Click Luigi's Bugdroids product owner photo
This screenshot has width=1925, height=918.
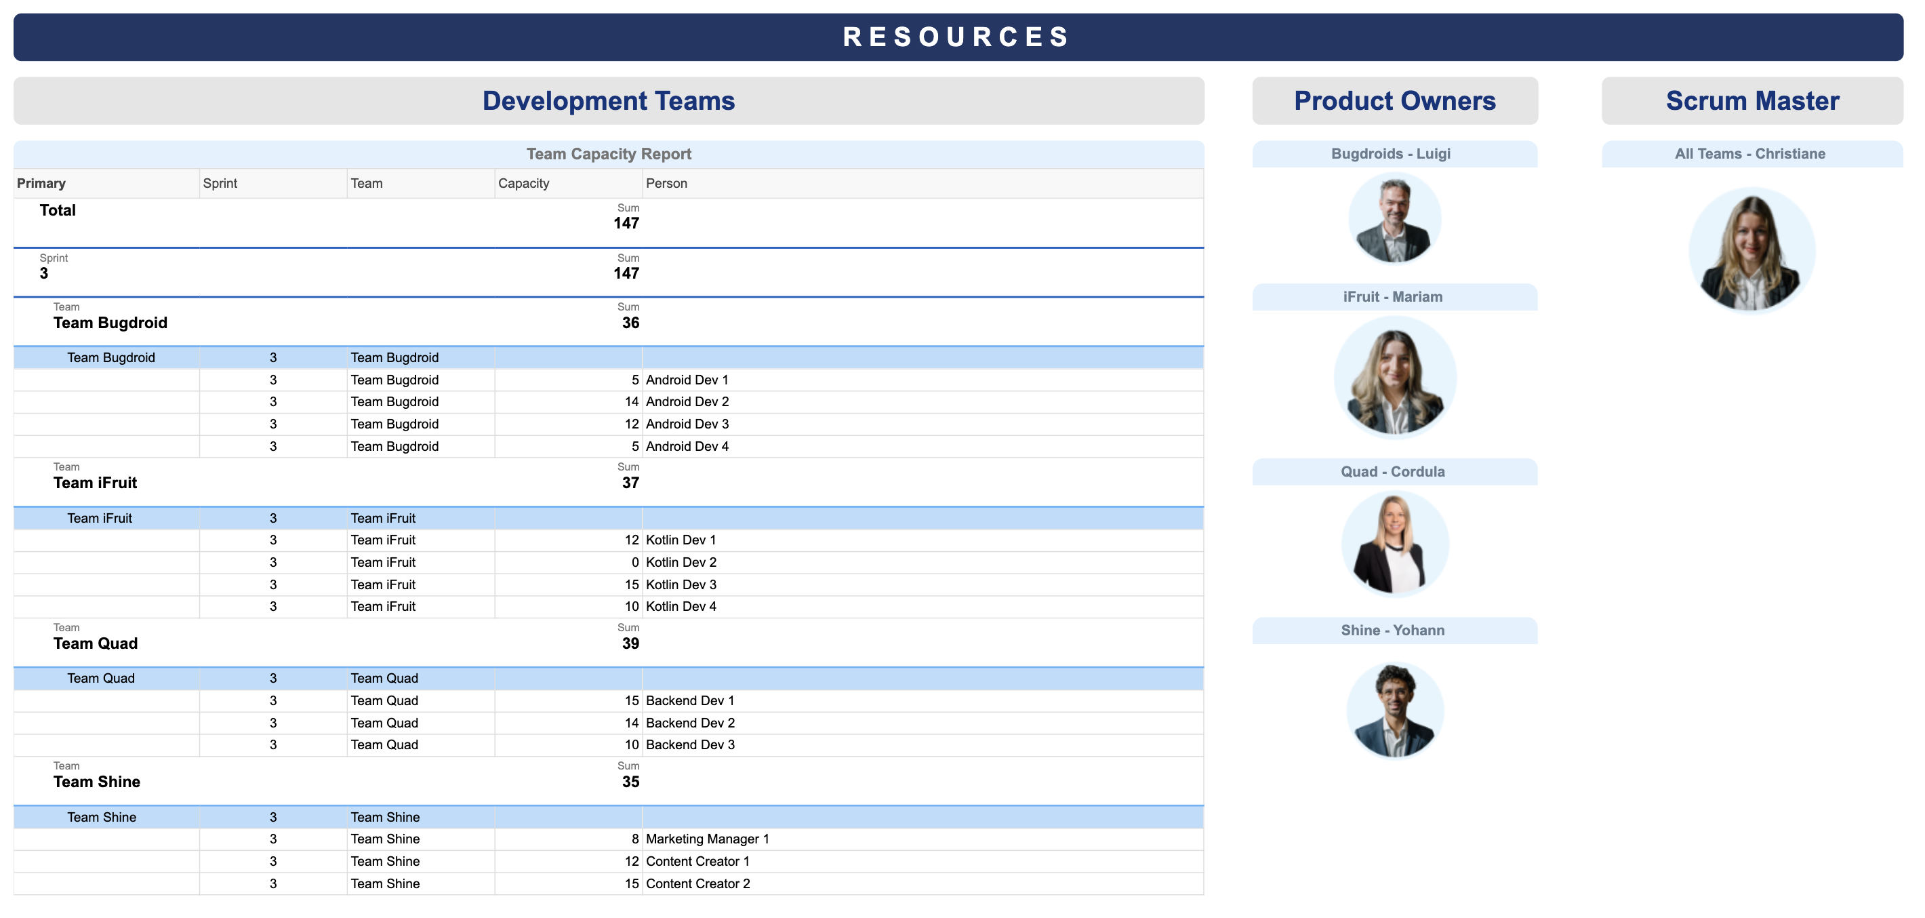coord(1394,219)
